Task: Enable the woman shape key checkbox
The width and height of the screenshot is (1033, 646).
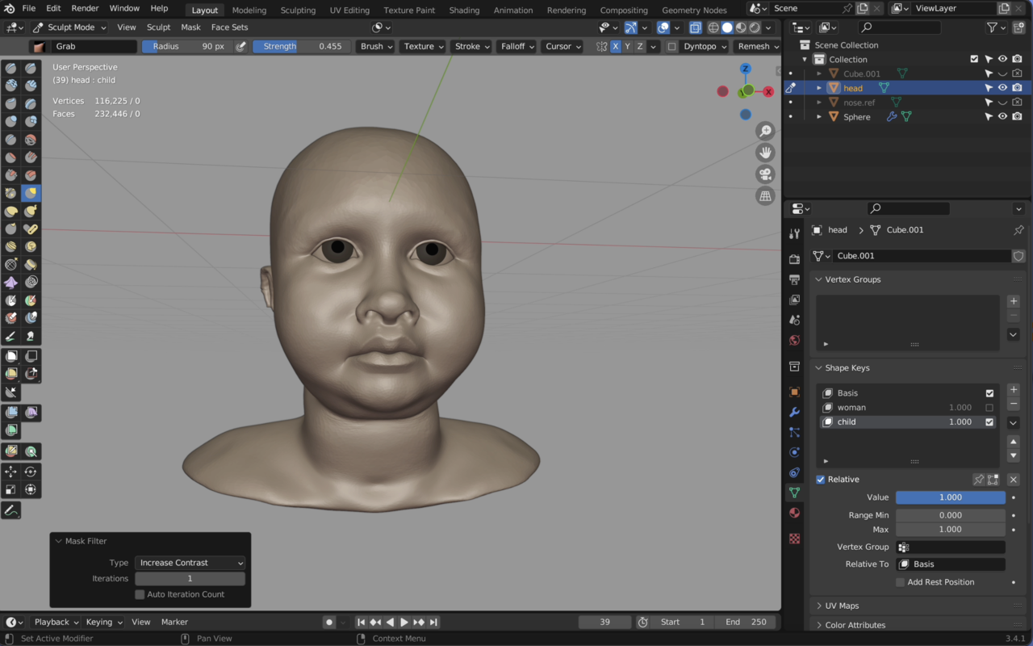Action: 989,408
